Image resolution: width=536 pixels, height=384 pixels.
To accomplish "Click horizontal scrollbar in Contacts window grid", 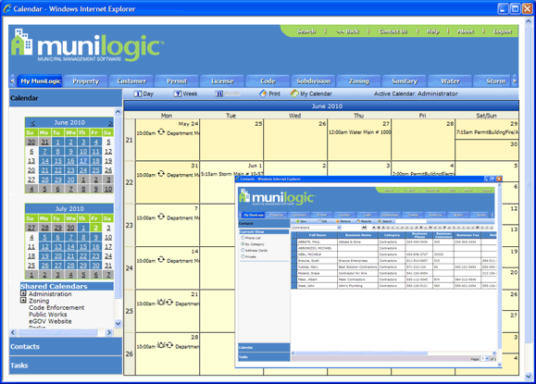I will pos(393,353).
